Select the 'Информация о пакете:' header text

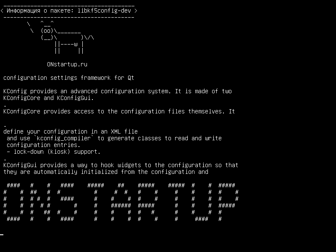[x=40, y=10]
